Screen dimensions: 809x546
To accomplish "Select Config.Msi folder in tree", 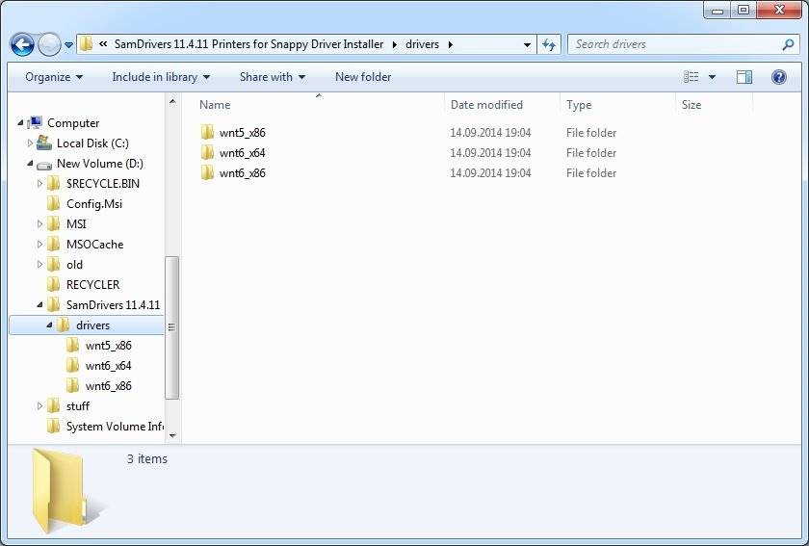I will (94, 203).
